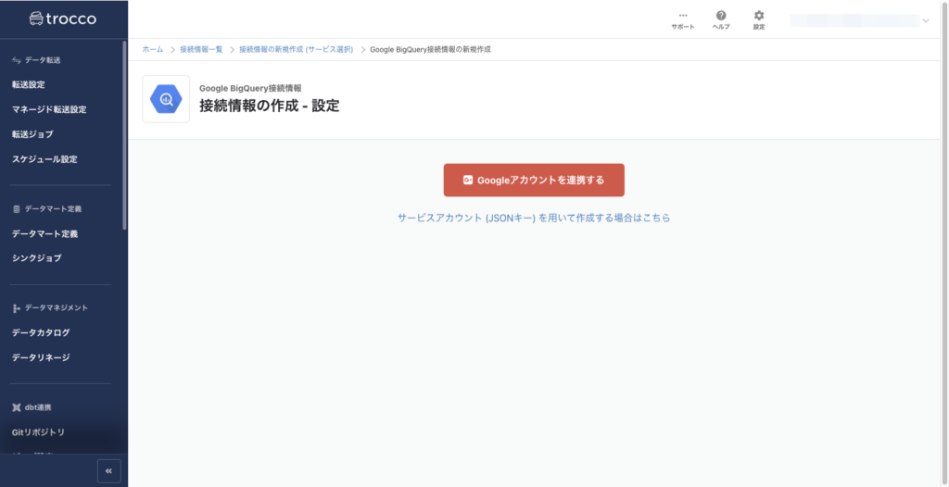Open データカタログ sidebar item
The image size is (949, 487).
click(x=41, y=332)
